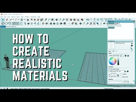
Task: Click Orbit tool in top toolbar
Action: [x=57, y=20]
